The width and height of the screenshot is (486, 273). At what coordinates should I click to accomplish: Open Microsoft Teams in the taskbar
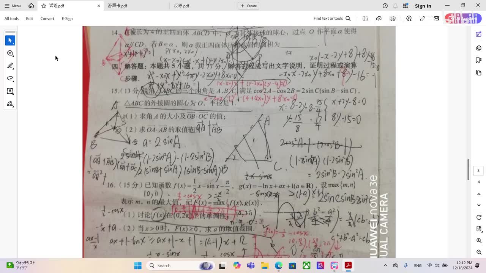251,265
